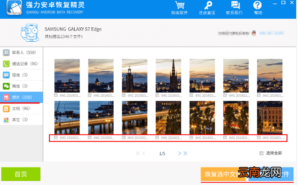Select 文档 (96) category
298x185 pixels.
coord(21,108)
